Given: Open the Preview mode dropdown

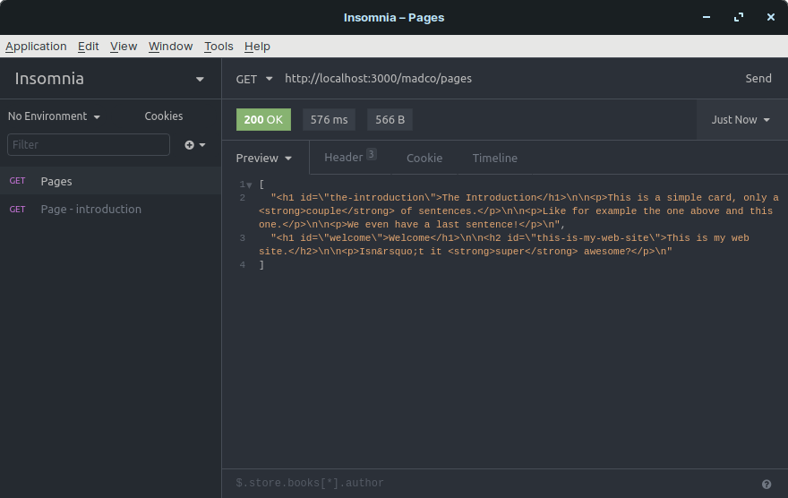Looking at the screenshot, I should click(x=264, y=158).
